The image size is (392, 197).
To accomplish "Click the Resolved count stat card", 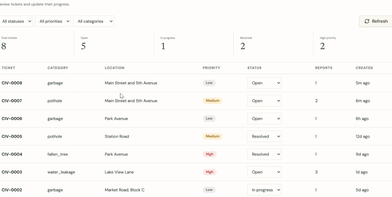I will [273, 44].
